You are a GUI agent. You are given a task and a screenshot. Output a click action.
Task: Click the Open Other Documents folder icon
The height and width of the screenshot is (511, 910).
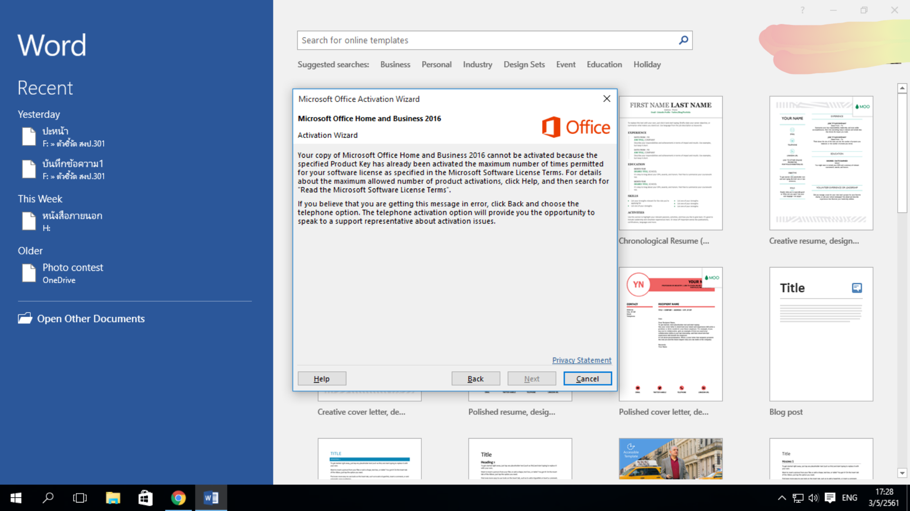coord(25,318)
